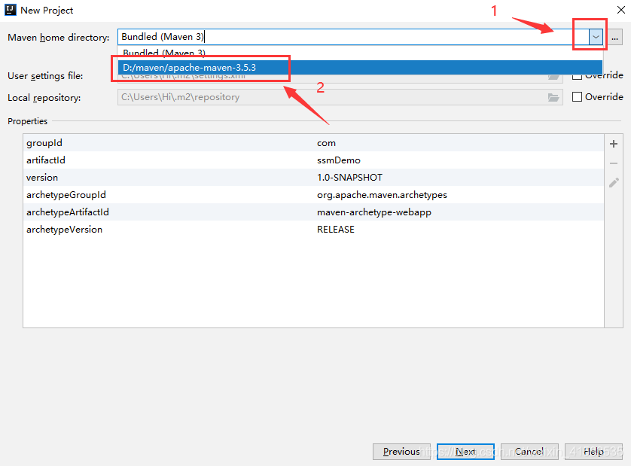631x466 pixels.
Task: Open folder browser for Local repository
Action: (553, 97)
